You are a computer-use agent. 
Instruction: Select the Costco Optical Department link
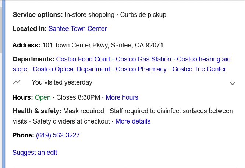click(71, 69)
